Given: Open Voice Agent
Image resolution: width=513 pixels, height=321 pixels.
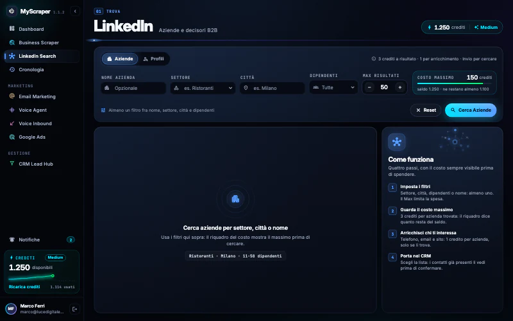Looking at the screenshot, I should pyautogui.click(x=42, y=110).
